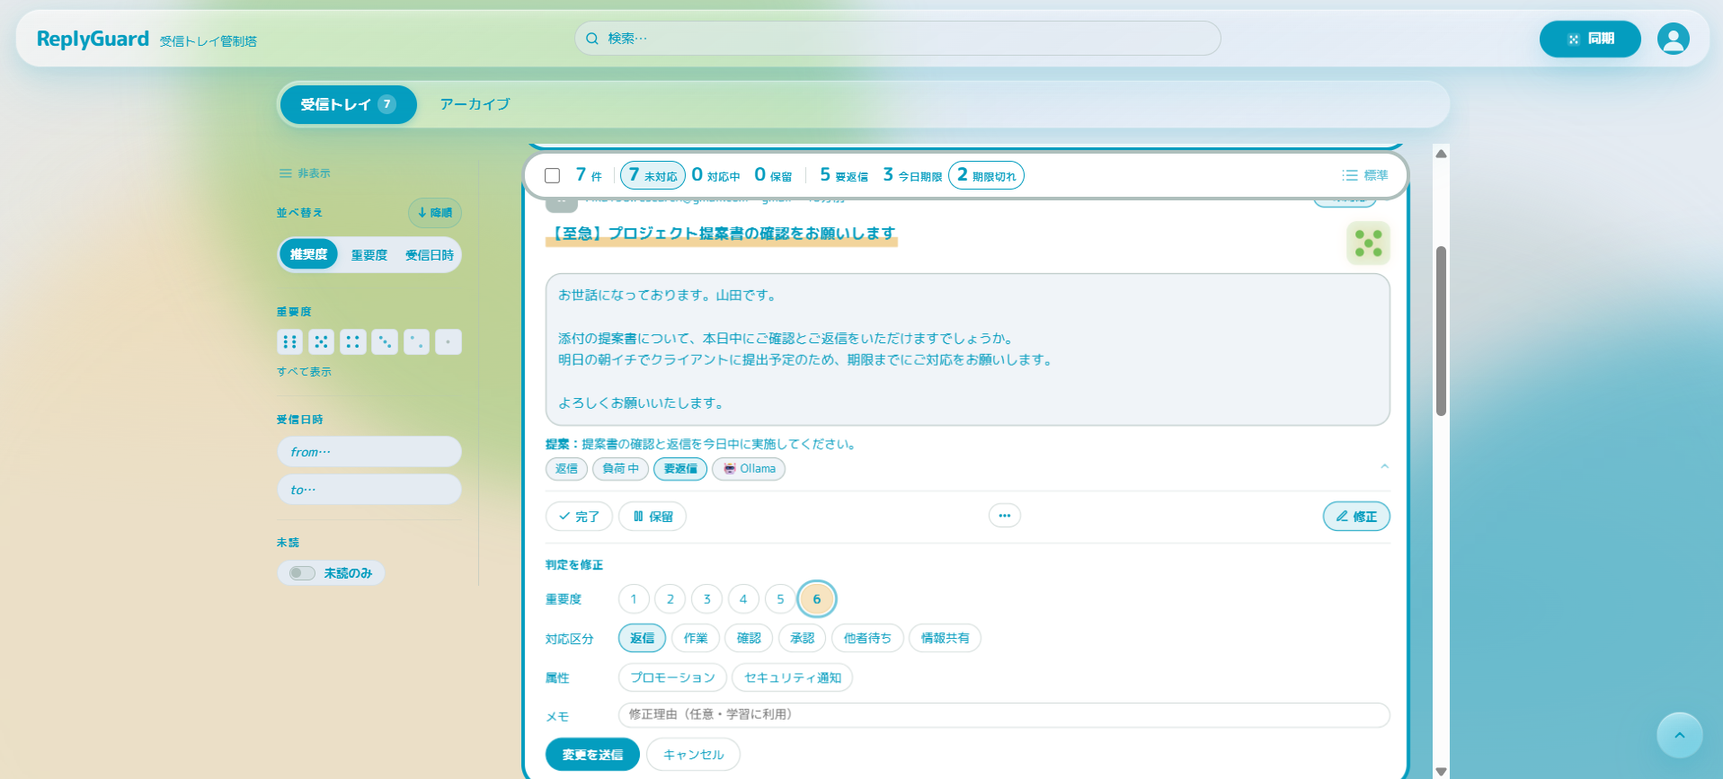Filter by one-dot importance dice

click(448, 341)
